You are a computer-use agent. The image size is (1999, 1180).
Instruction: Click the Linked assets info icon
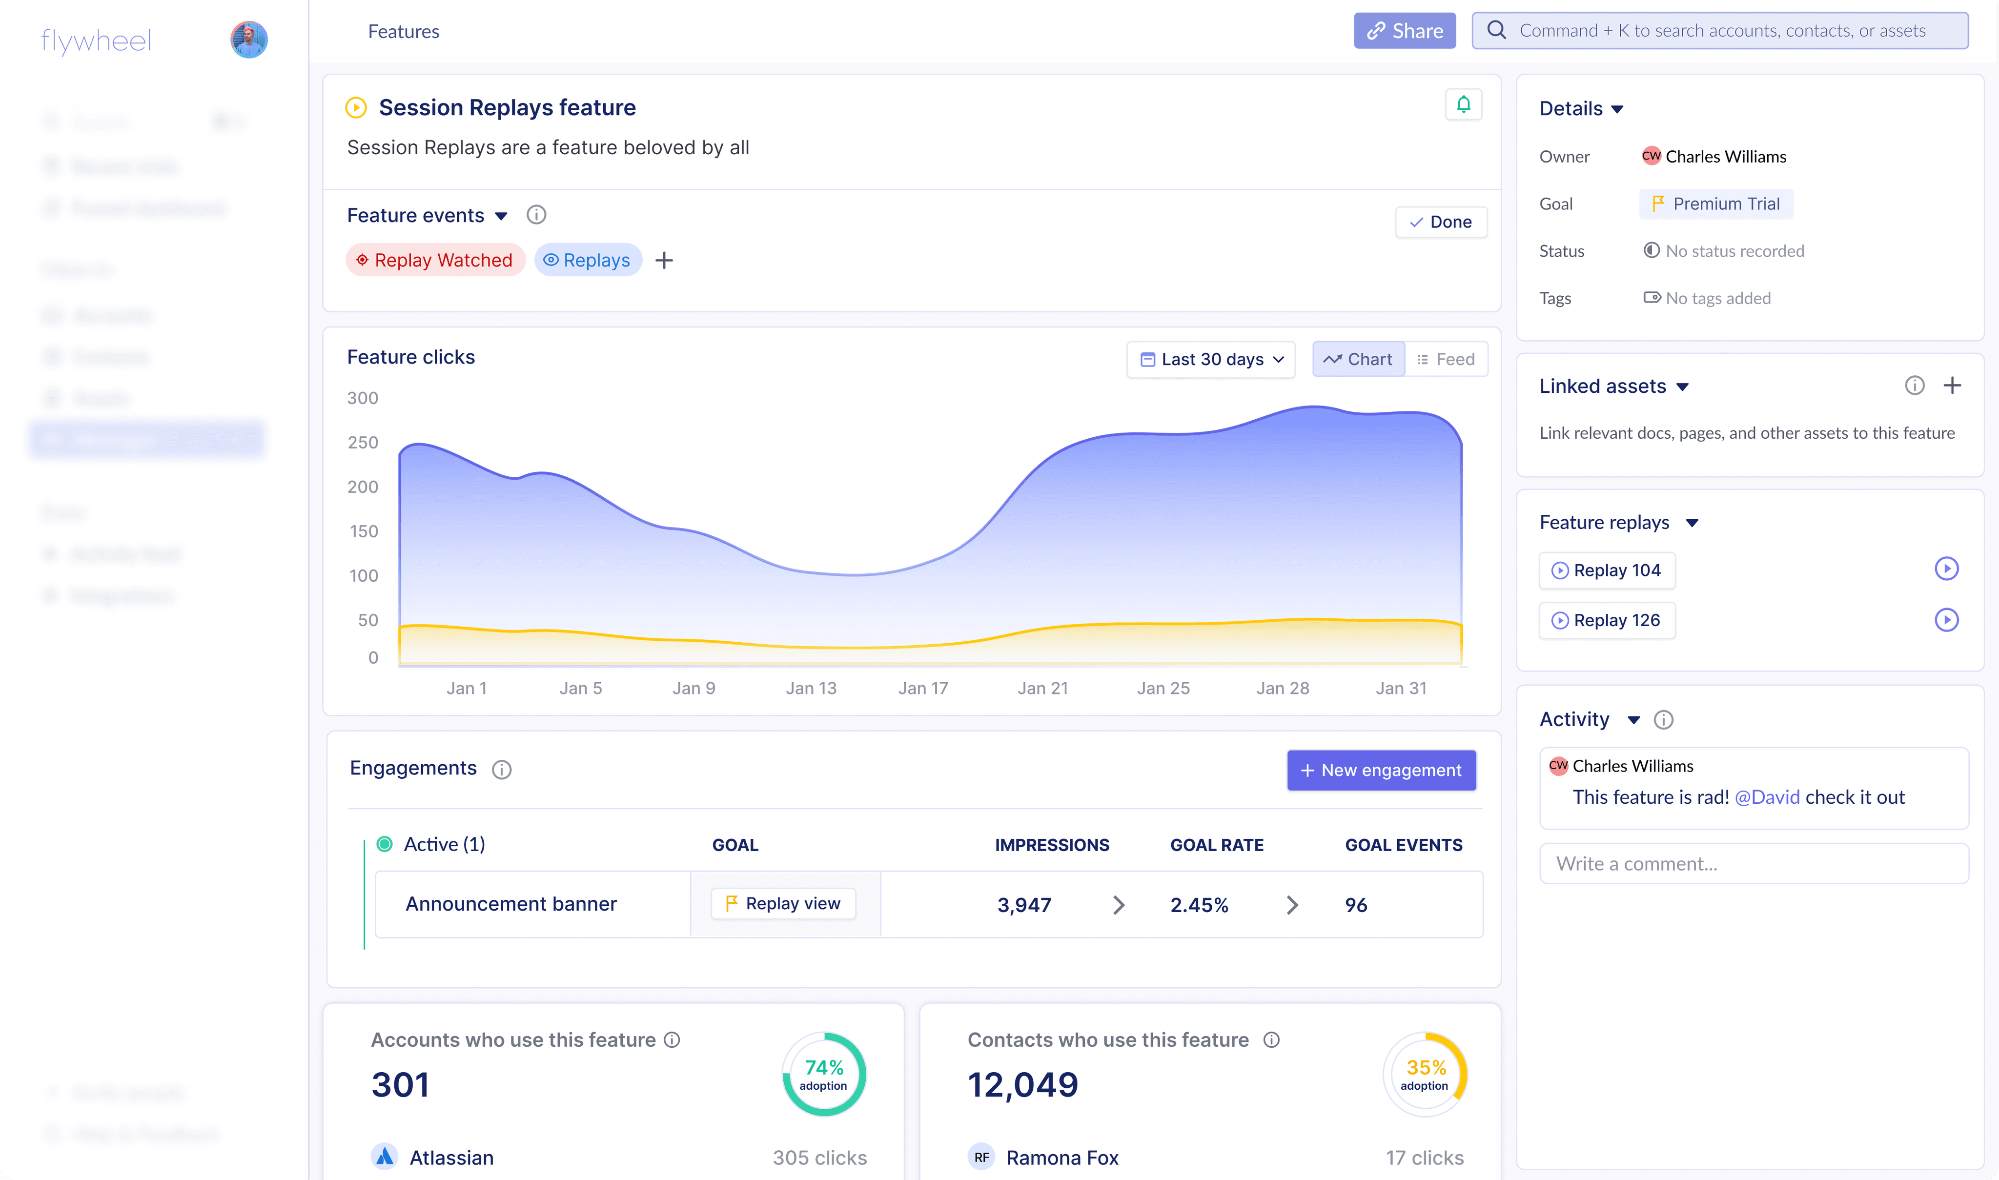[1914, 386]
